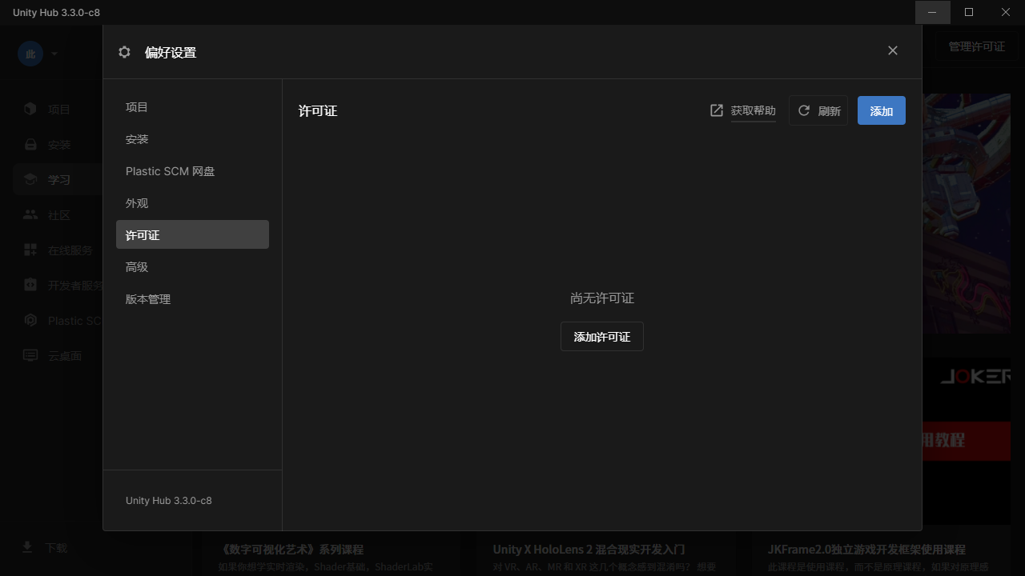
Task: Open JKFrame2.0独立游戏开发框架使用课程 title
Action: coord(866,550)
